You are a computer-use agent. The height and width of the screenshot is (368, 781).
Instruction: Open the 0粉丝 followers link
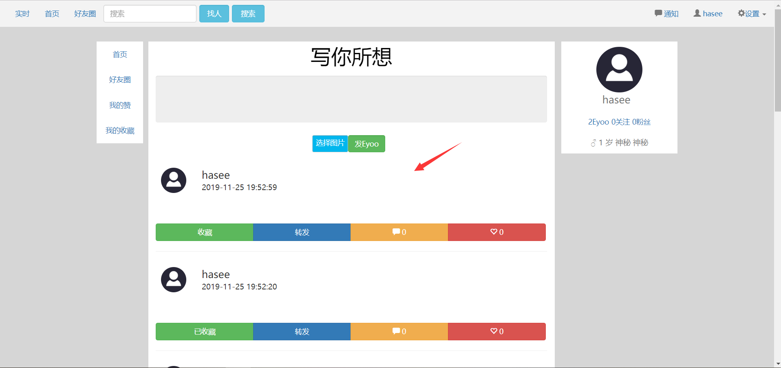click(x=642, y=122)
